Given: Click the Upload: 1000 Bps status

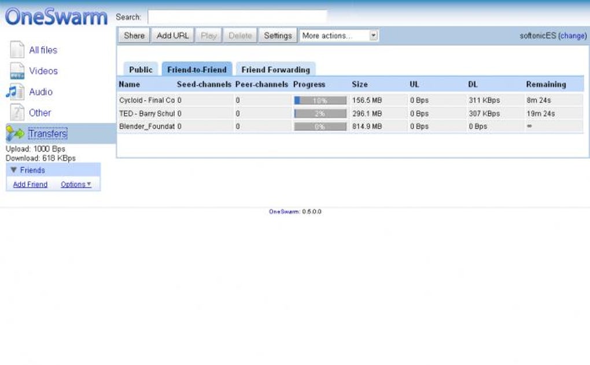Looking at the screenshot, I should tap(35, 149).
